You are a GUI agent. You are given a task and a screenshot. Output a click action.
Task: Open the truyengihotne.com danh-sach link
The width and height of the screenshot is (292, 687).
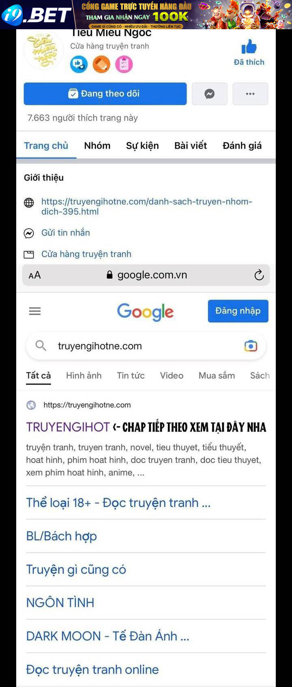[x=147, y=206]
